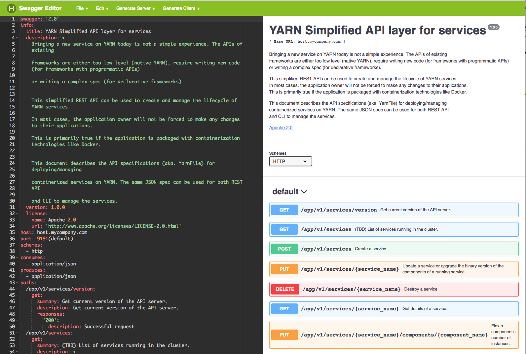Click PUT badge for component instances endpoint
This screenshot has height=354, width=526.
point(284,335)
